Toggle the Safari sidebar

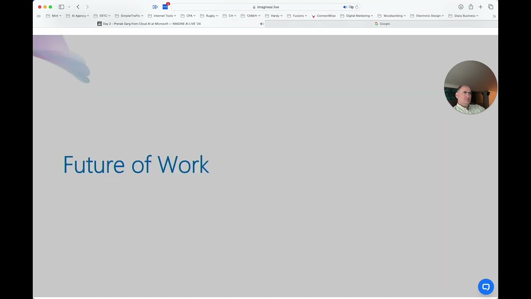click(x=61, y=7)
